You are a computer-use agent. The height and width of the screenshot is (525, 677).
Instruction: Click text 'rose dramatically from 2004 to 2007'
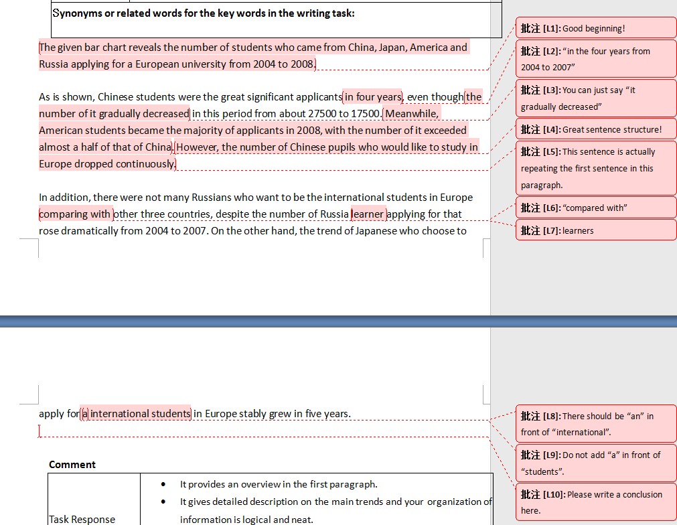point(123,231)
